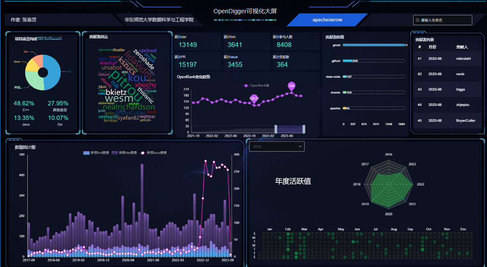Select row 45 contributor BryanCutler

tap(448, 120)
